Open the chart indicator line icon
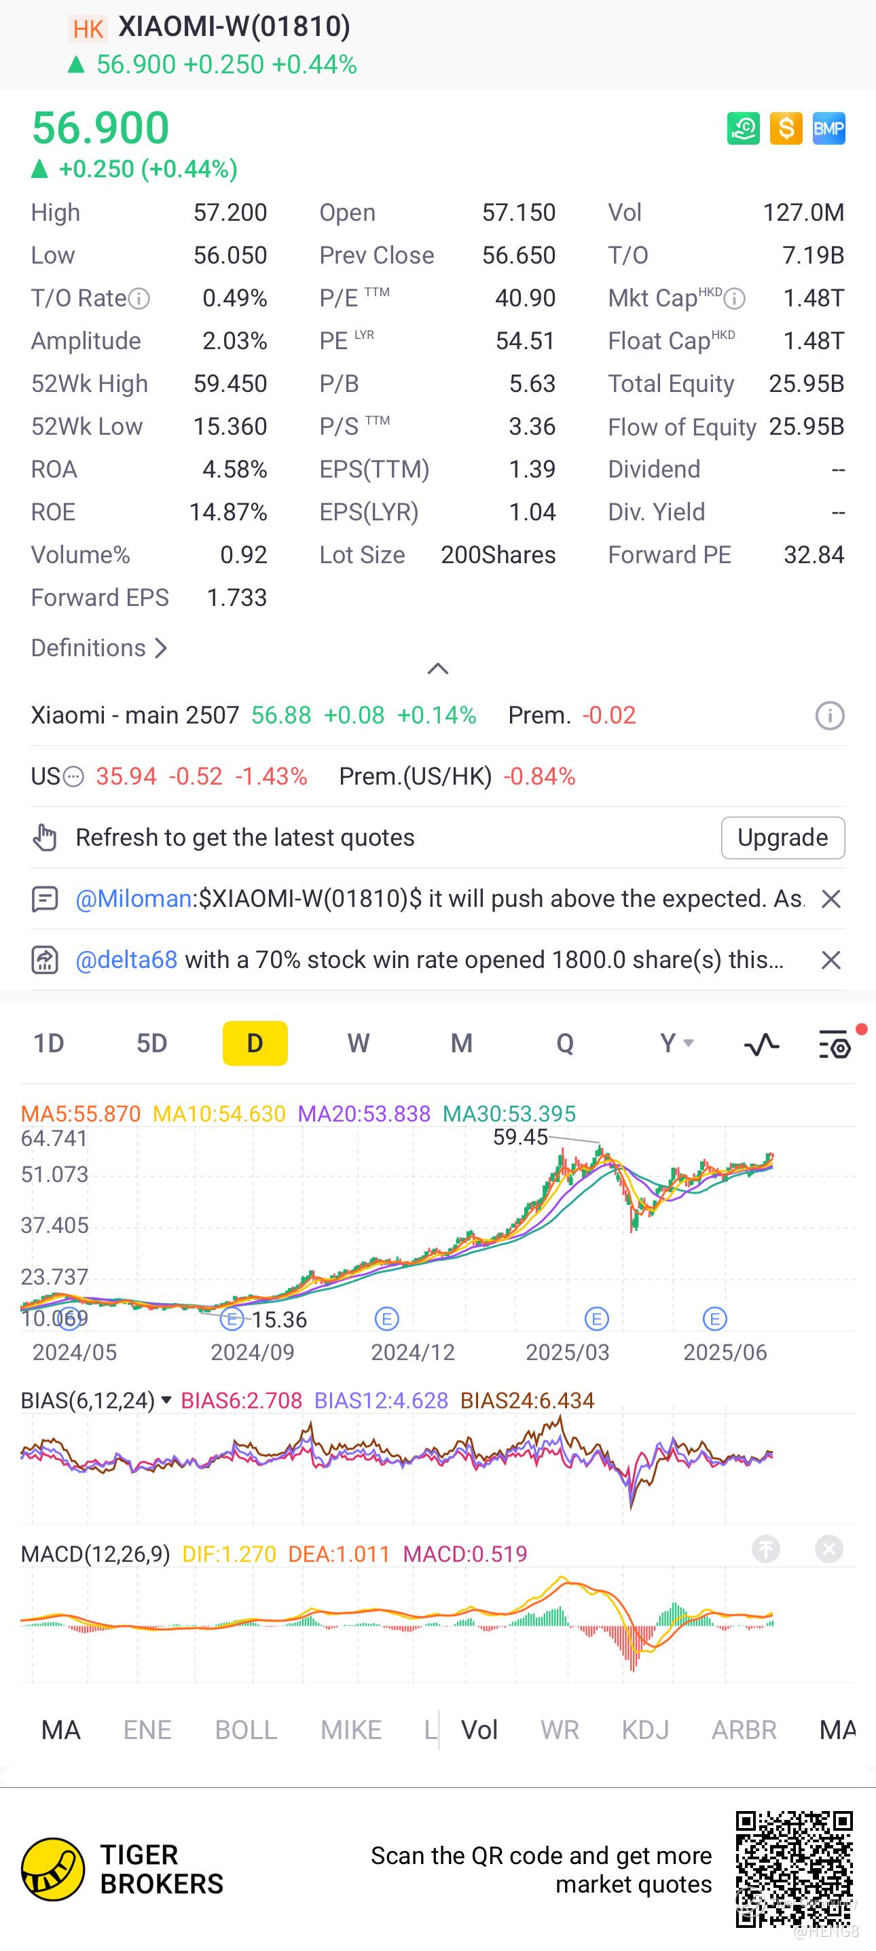 [x=761, y=1043]
